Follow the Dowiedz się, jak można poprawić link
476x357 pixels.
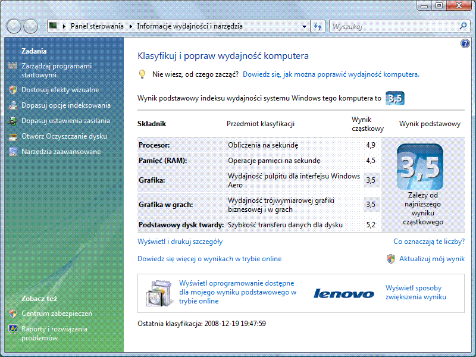[331, 74]
